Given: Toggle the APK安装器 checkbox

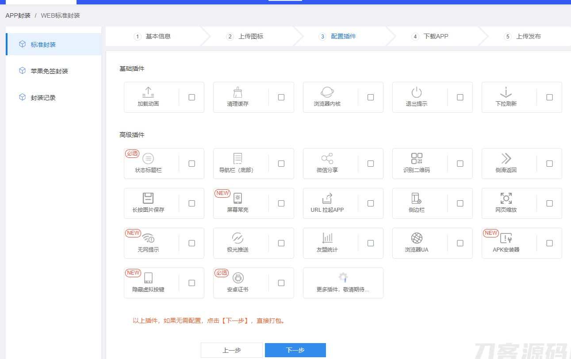Looking at the screenshot, I should pos(549,243).
